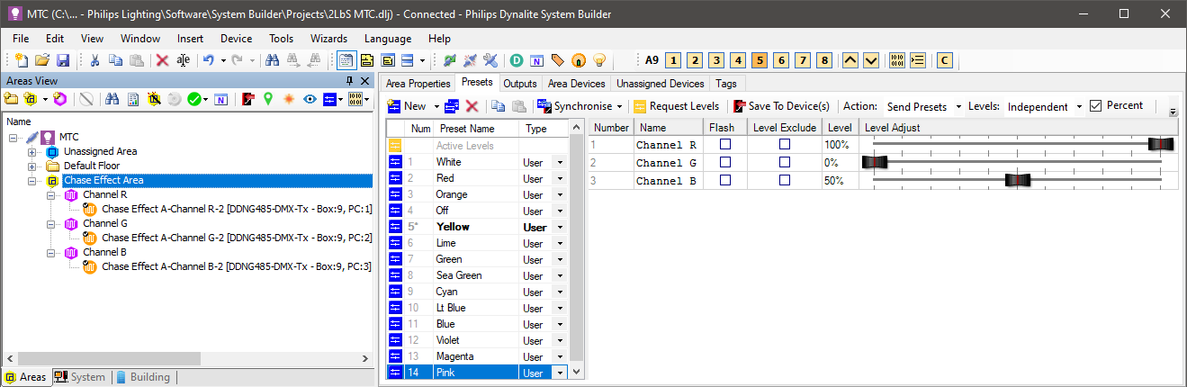Click the green D icon in the main toolbar
Image resolution: width=1187 pixels, height=387 pixels.
pos(517,60)
